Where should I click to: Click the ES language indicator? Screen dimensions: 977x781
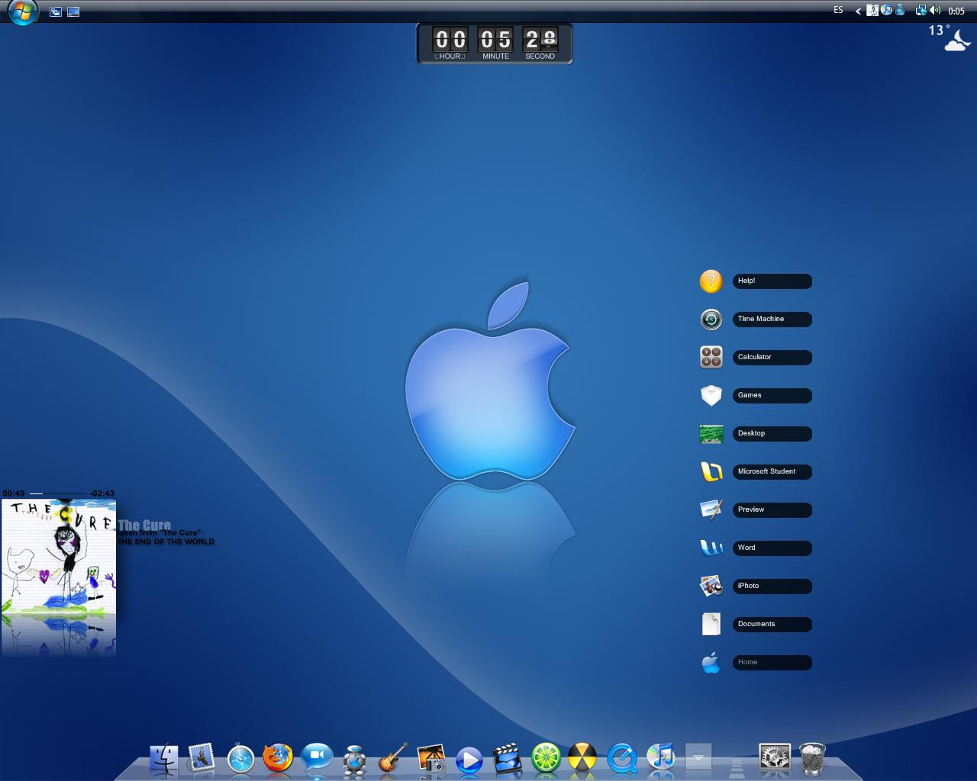[x=838, y=11]
